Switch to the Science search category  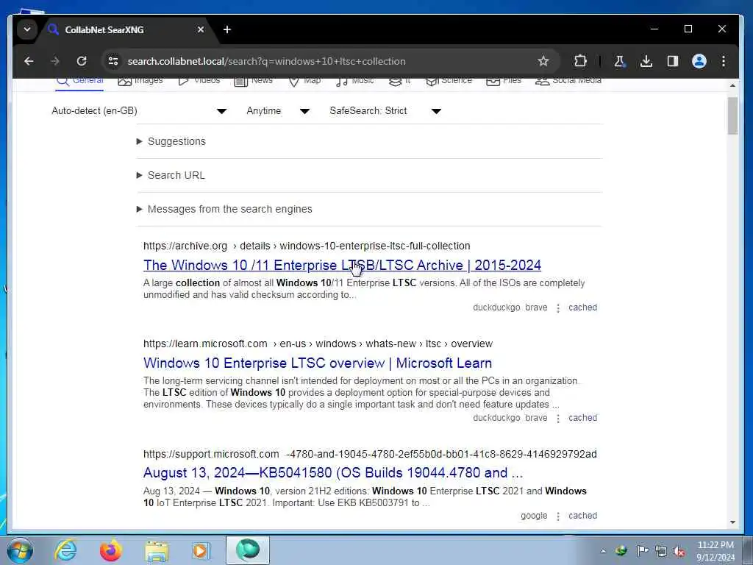[449, 81]
